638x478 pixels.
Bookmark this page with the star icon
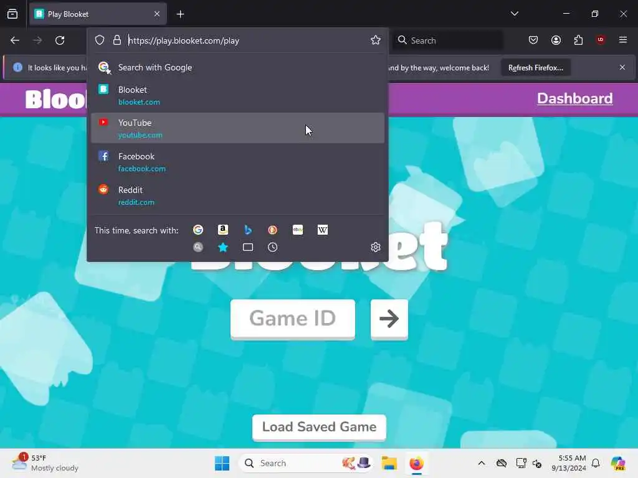pos(375,40)
